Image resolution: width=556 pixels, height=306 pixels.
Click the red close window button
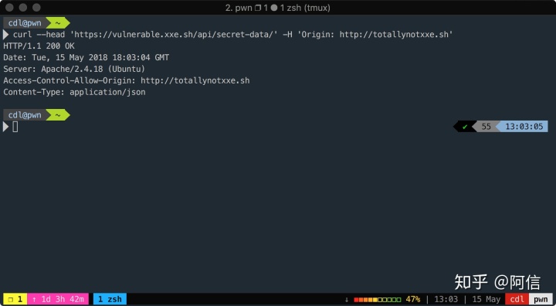coord(9,8)
